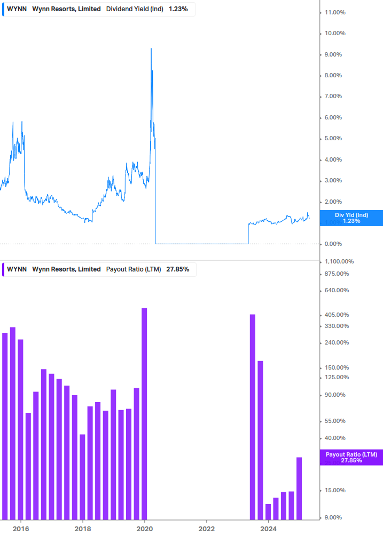
Task: Select the 2022 label on time axis
Action: [x=207, y=529]
